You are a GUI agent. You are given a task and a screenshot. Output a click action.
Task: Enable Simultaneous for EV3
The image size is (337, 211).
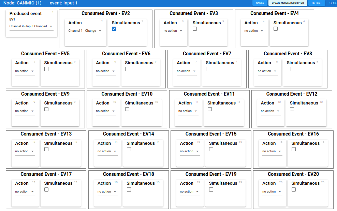(195, 29)
